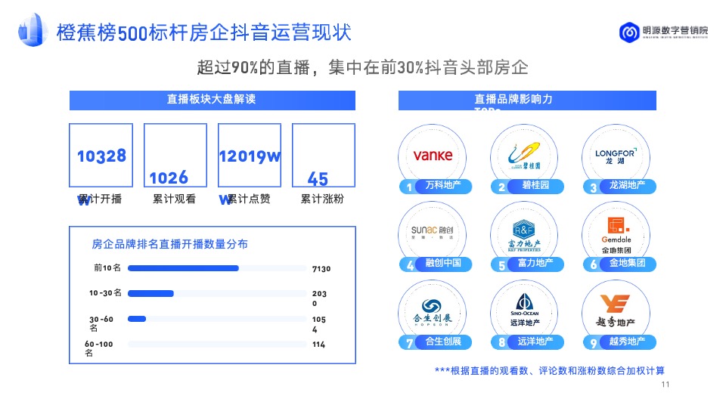Click the 10328 stat box

[101, 155]
